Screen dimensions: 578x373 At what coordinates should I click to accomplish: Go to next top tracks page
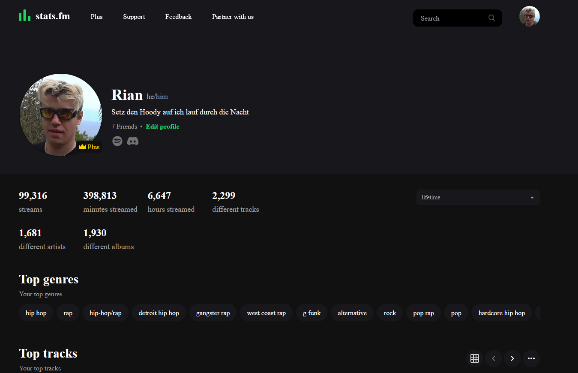(x=512, y=358)
